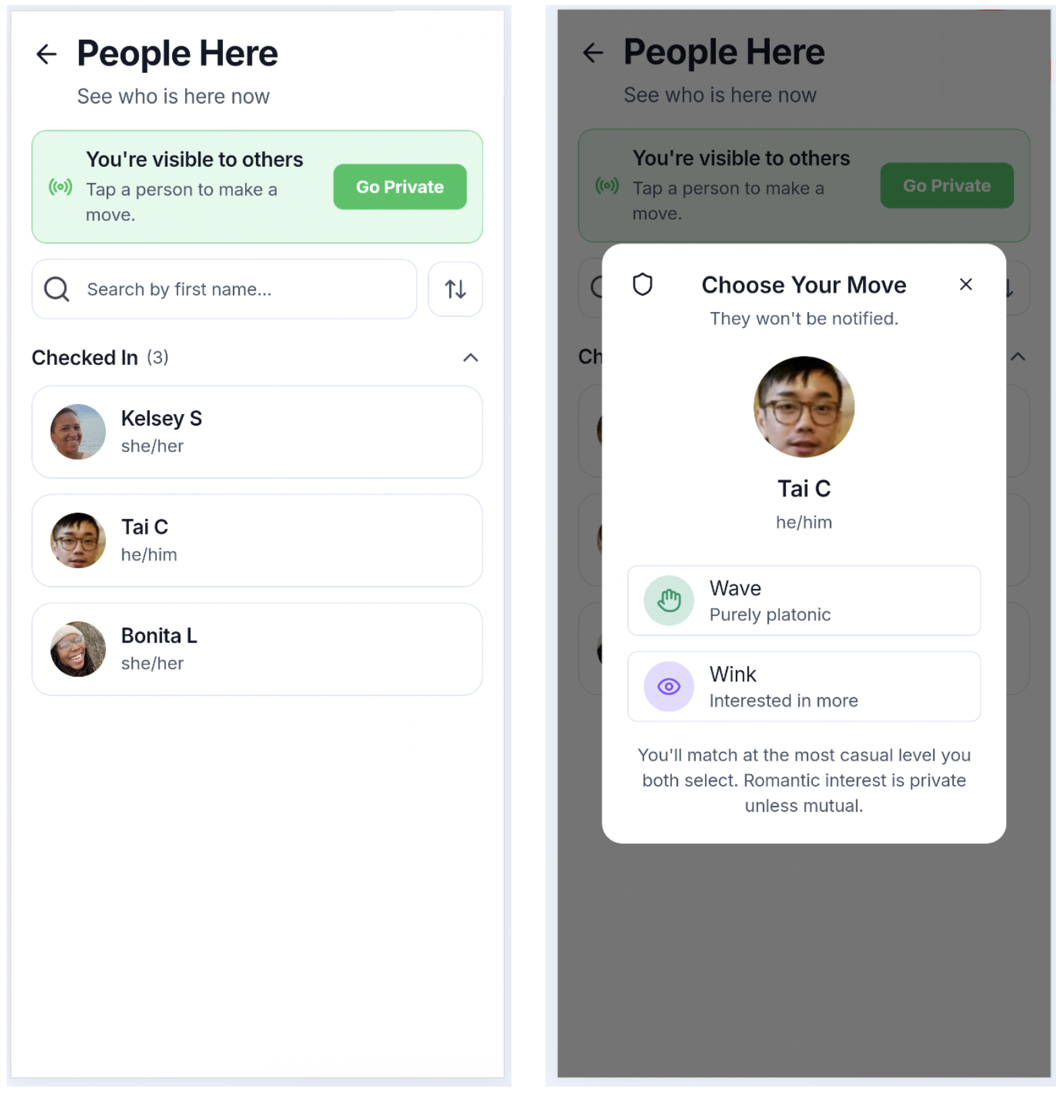Go back from left People Here screen
This screenshot has height=1093, width=1056.
(46, 53)
